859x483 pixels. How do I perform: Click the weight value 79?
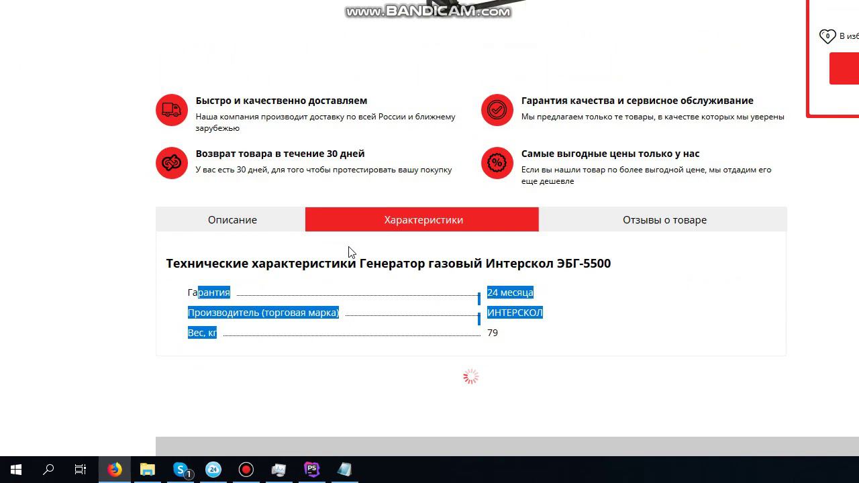pos(493,333)
